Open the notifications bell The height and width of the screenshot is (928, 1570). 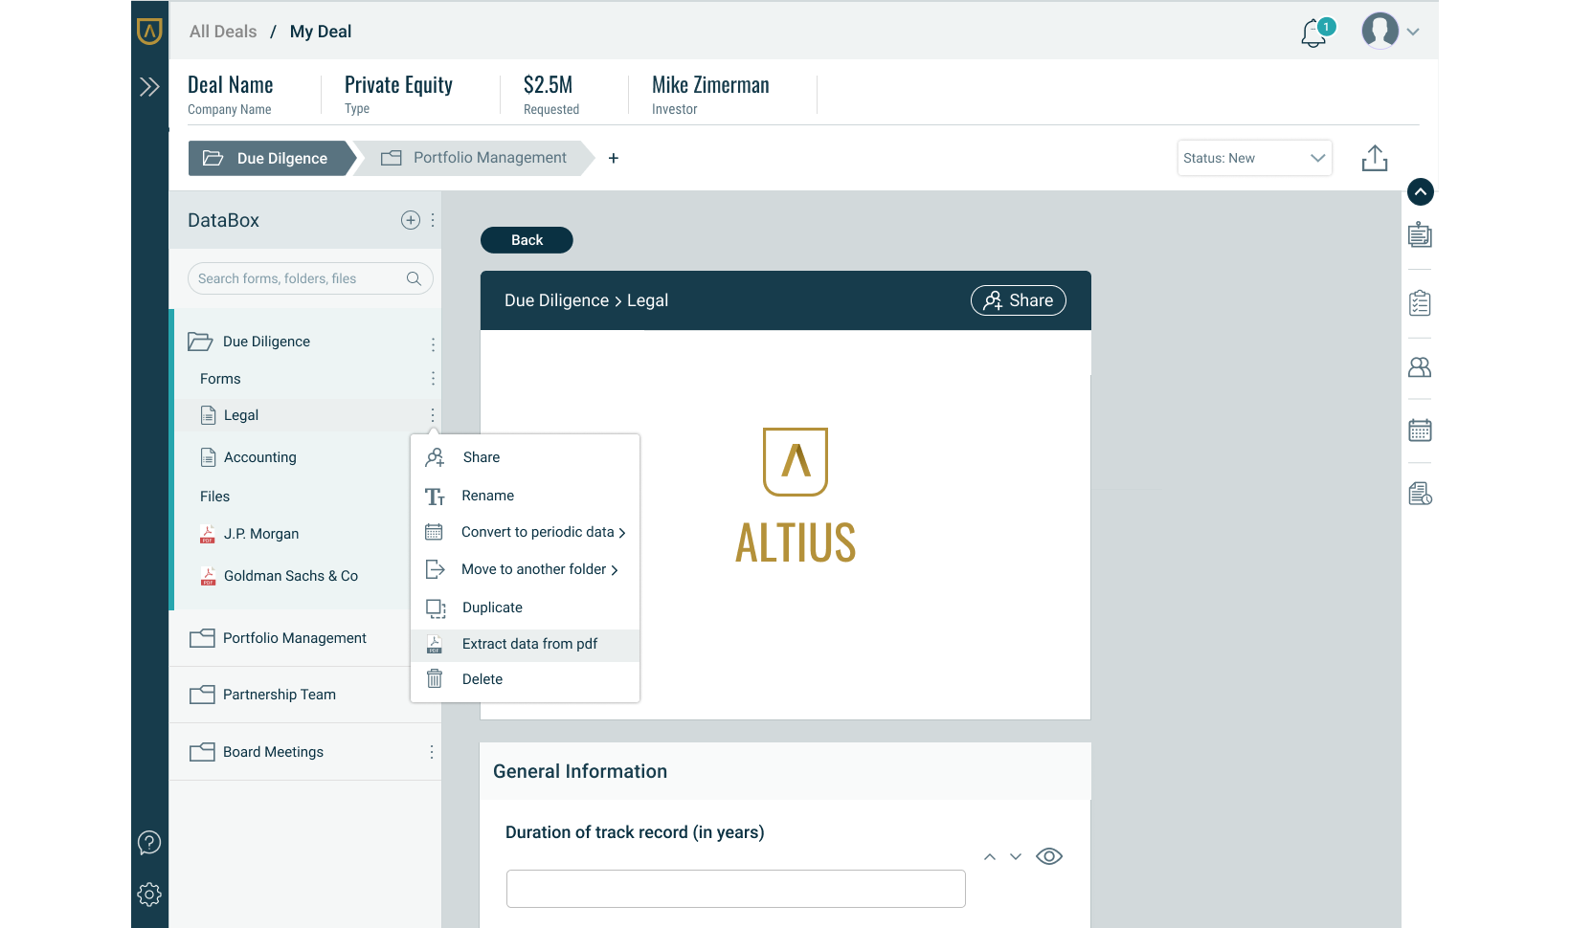point(1315,33)
